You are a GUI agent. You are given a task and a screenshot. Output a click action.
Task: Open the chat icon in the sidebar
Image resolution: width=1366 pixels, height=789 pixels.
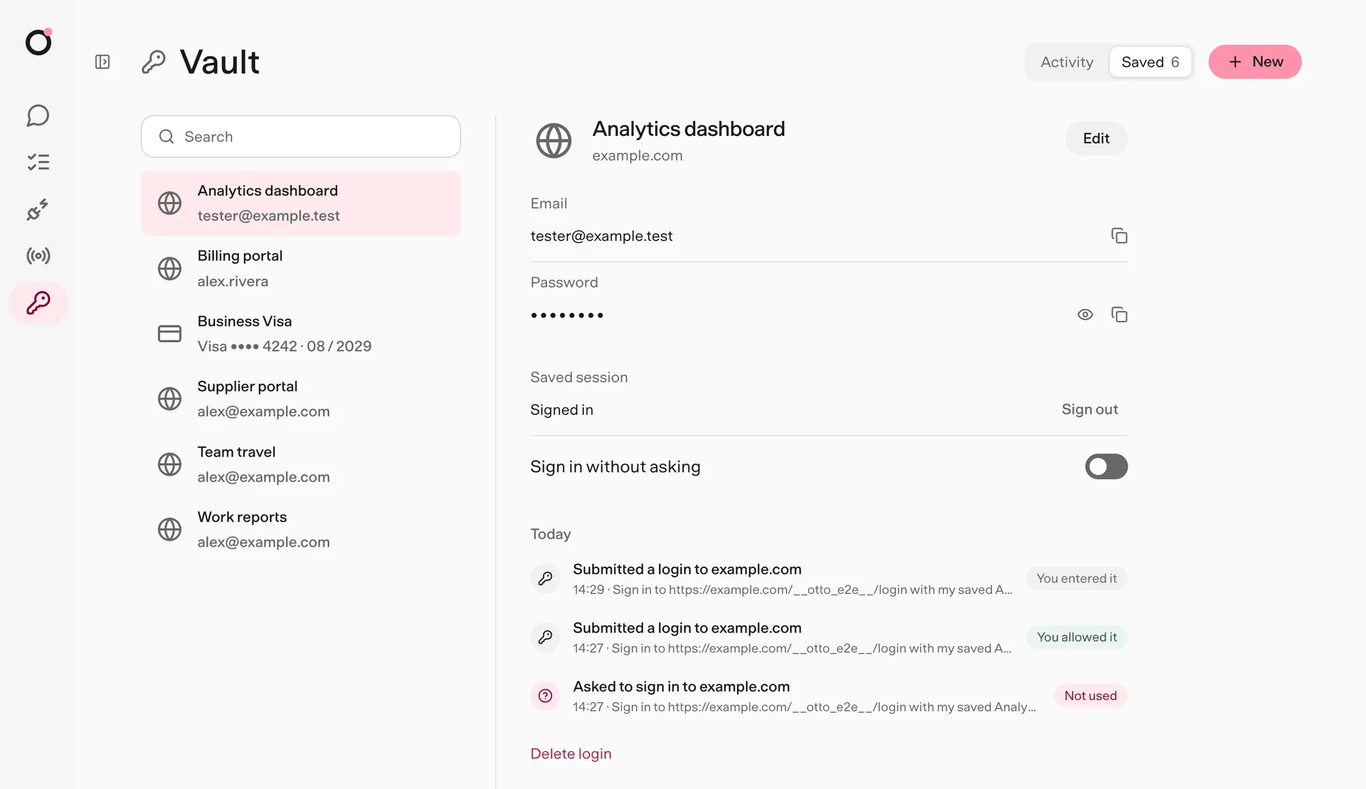(x=38, y=115)
